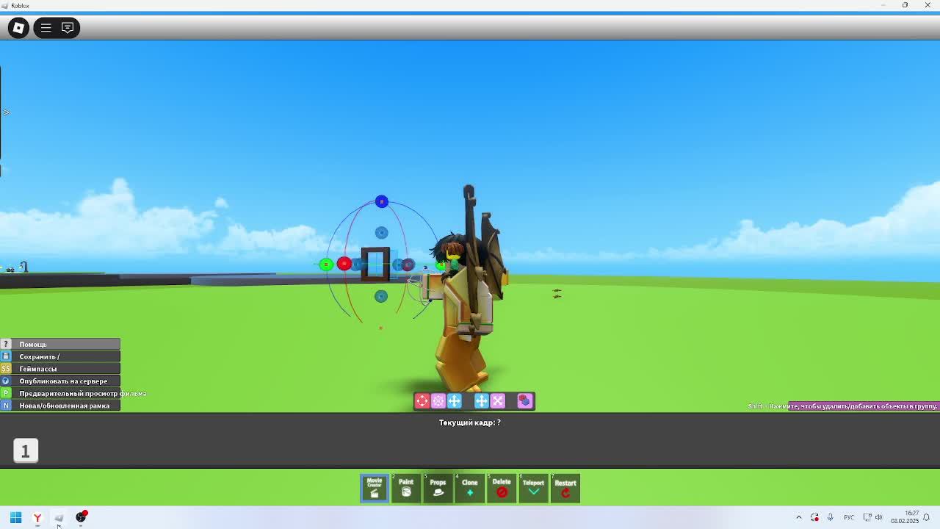
Task: Select frame 1 in the timeline
Action: [26, 450]
